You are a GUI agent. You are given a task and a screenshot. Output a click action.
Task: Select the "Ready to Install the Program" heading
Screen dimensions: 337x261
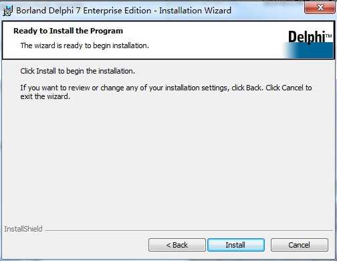pos(68,31)
